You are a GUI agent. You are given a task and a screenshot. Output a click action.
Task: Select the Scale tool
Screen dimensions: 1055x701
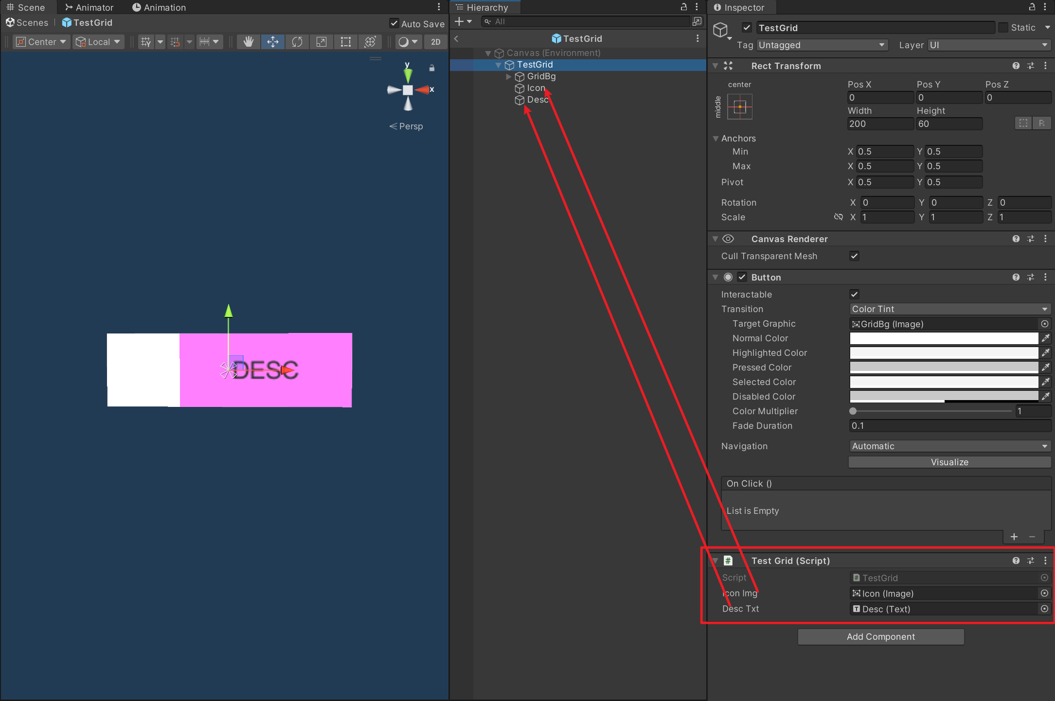coord(321,42)
